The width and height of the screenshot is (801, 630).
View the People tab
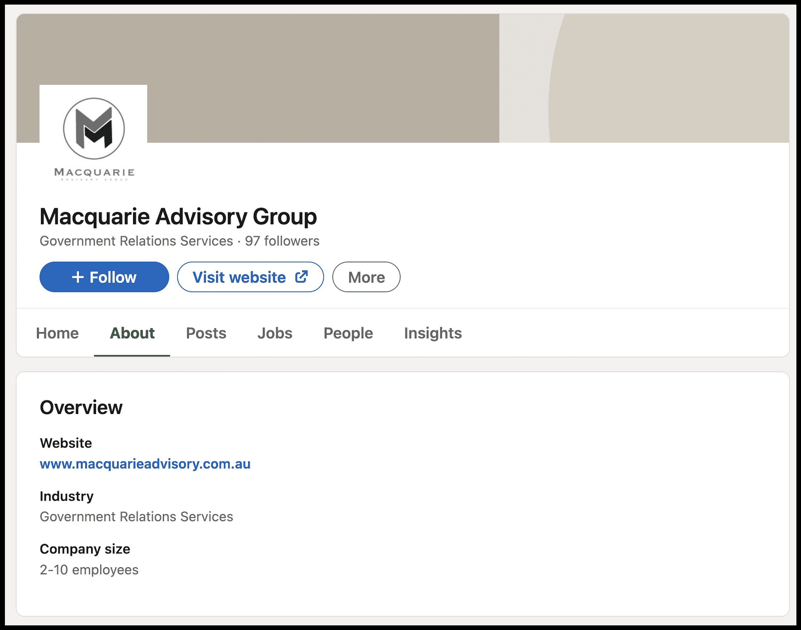pos(348,333)
